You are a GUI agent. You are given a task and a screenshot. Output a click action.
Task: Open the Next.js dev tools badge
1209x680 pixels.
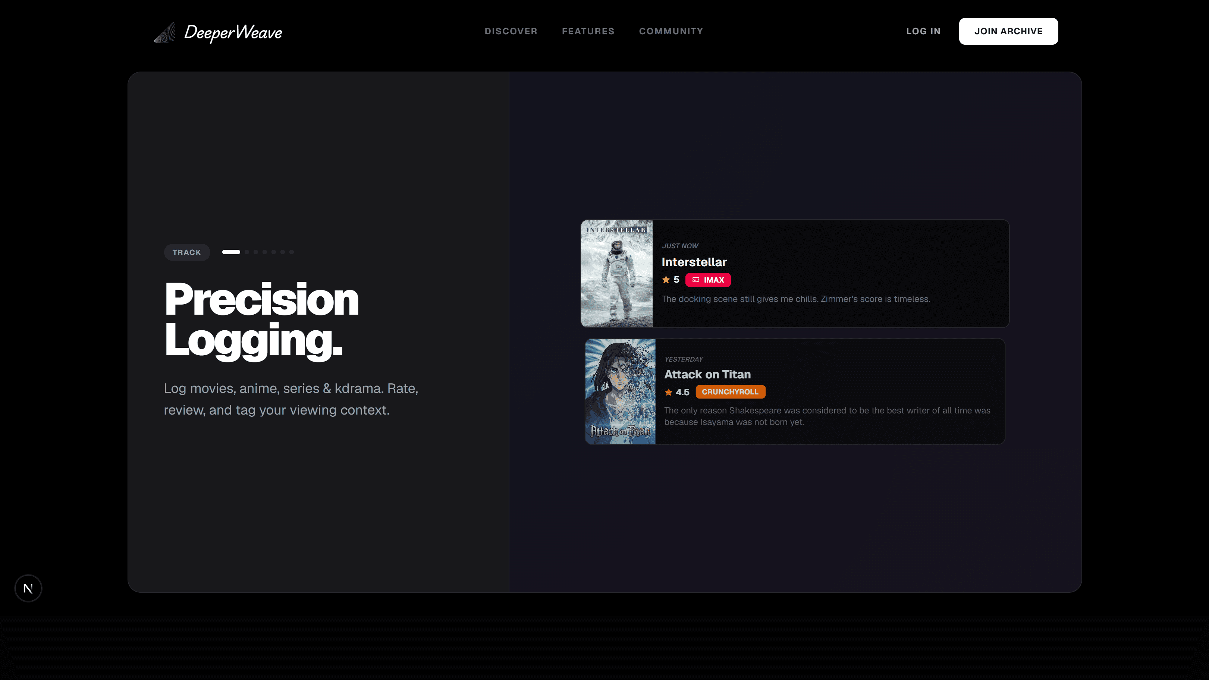tap(28, 588)
